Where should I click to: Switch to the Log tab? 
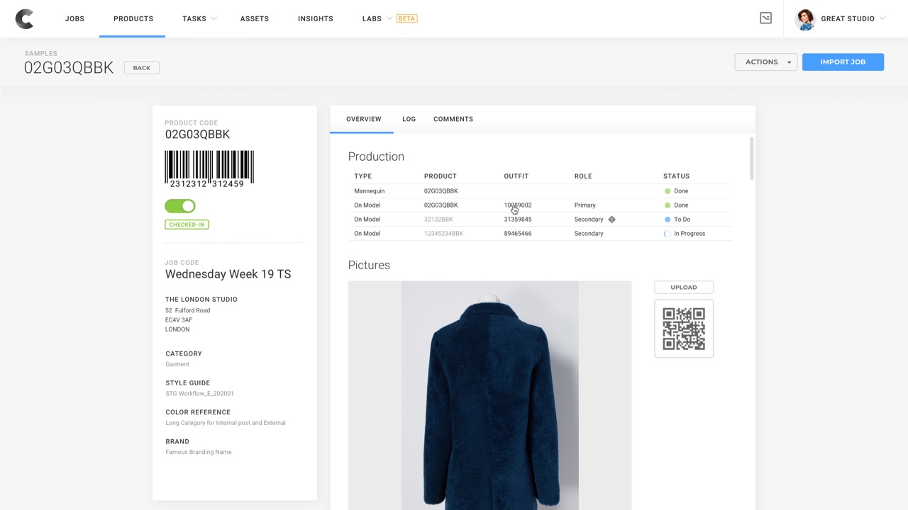(x=409, y=119)
